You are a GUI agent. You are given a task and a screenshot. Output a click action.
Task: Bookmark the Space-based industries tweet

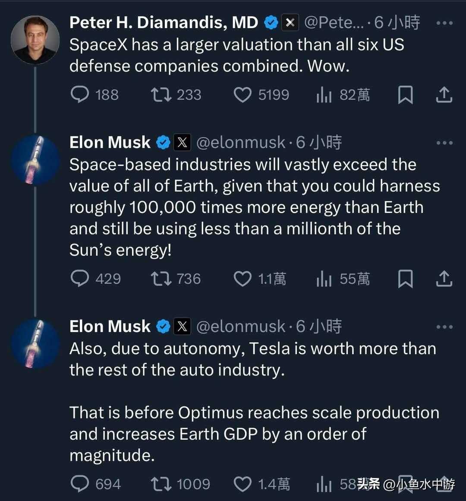click(405, 279)
